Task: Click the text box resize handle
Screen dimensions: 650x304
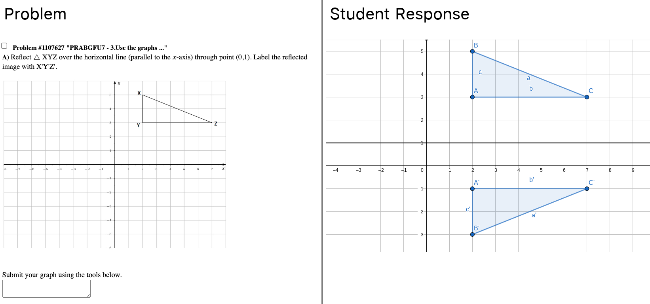Action: pos(89,295)
